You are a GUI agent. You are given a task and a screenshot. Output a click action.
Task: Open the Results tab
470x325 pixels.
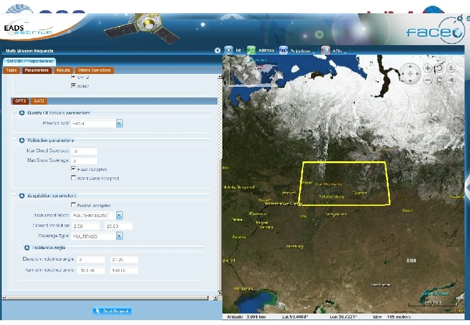click(x=63, y=70)
